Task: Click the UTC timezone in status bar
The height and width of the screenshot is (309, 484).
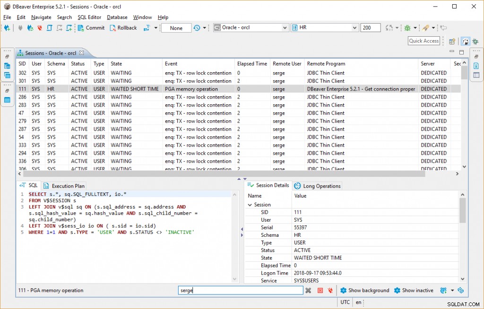Action: (345, 302)
